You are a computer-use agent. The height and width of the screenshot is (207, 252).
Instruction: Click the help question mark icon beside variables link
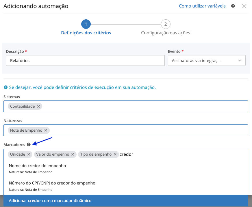click(233, 6)
